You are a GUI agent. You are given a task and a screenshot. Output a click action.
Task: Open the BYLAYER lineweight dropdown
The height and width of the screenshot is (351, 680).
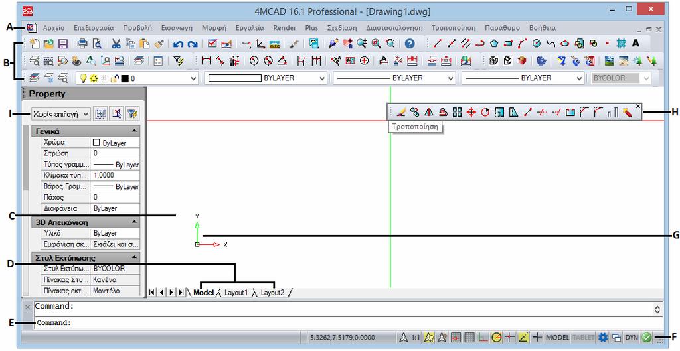click(579, 78)
